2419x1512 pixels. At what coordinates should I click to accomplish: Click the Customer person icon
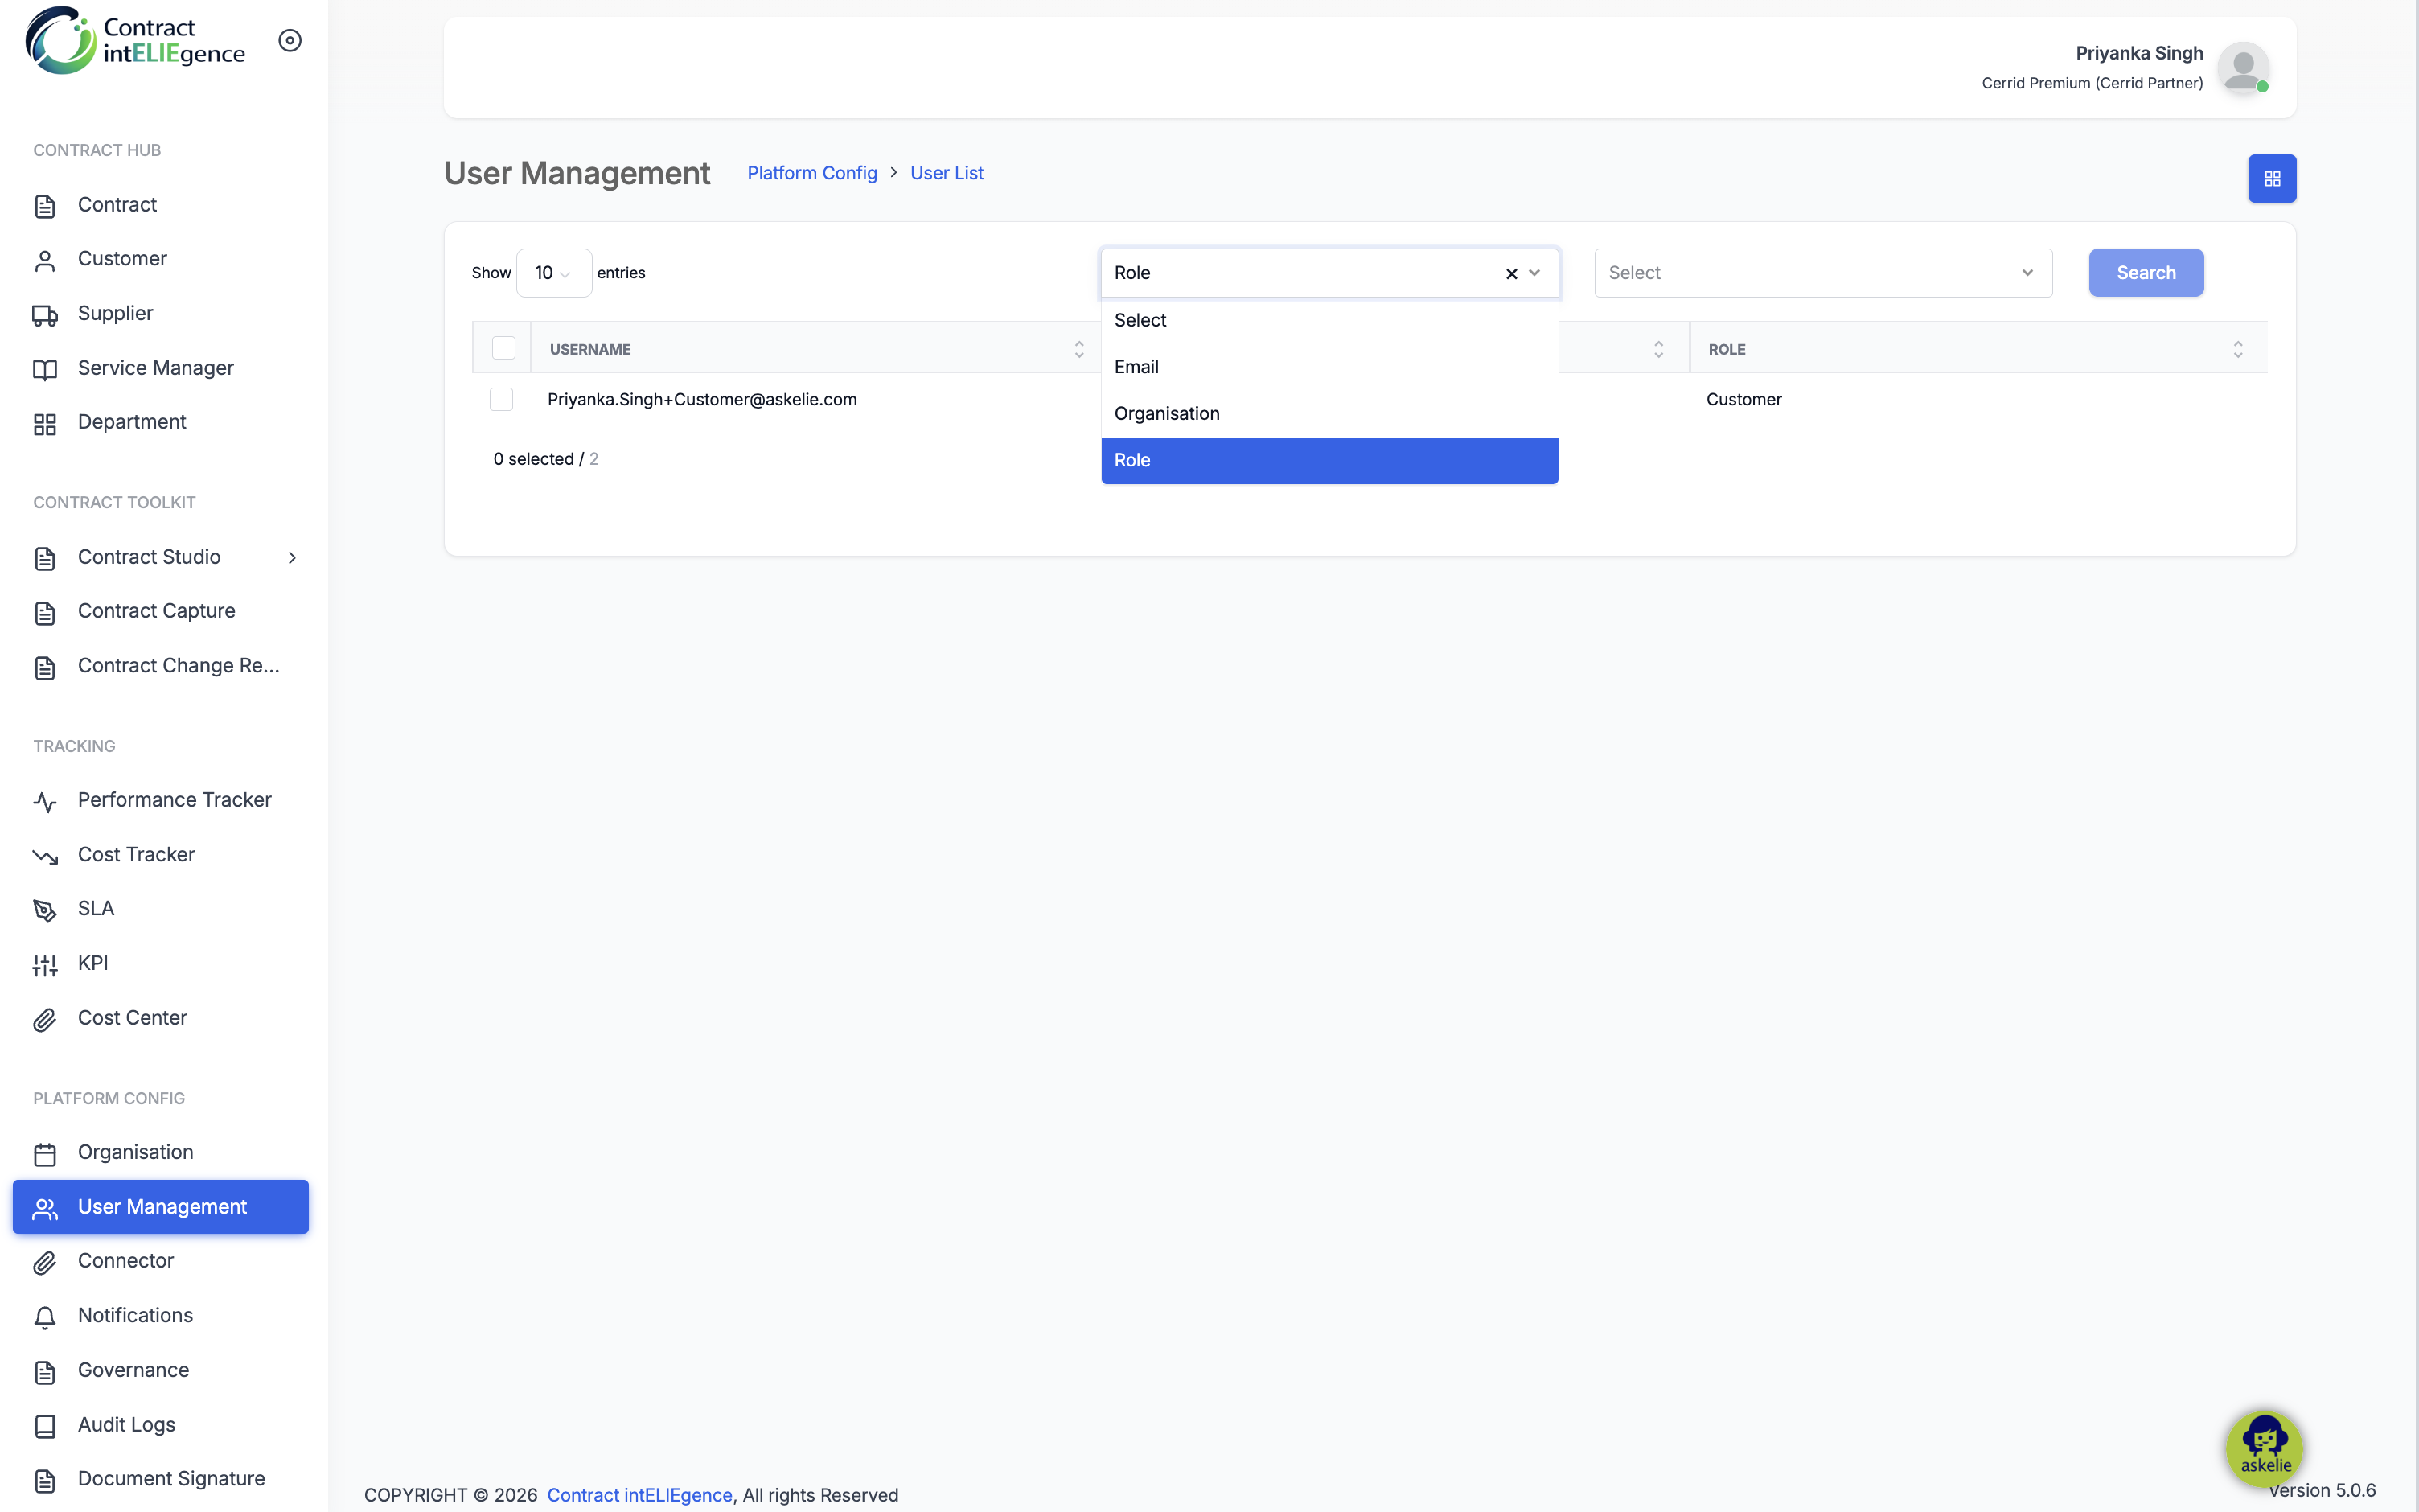click(45, 261)
